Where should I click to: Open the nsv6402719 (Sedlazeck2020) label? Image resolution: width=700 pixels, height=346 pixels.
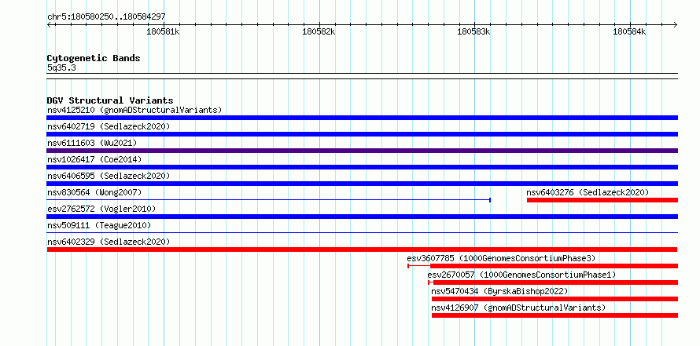click(x=109, y=126)
